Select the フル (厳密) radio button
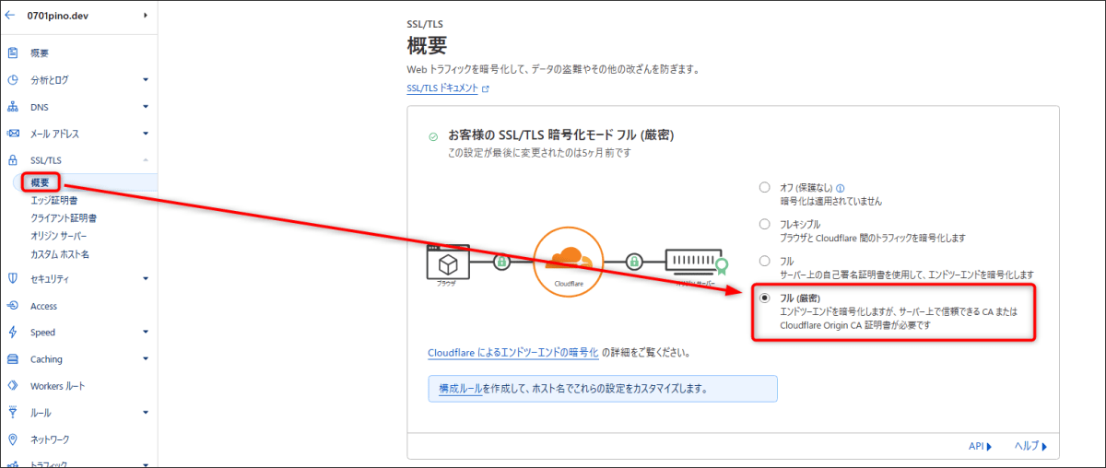The width and height of the screenshot is (1106, 468). tap(764, 298)
